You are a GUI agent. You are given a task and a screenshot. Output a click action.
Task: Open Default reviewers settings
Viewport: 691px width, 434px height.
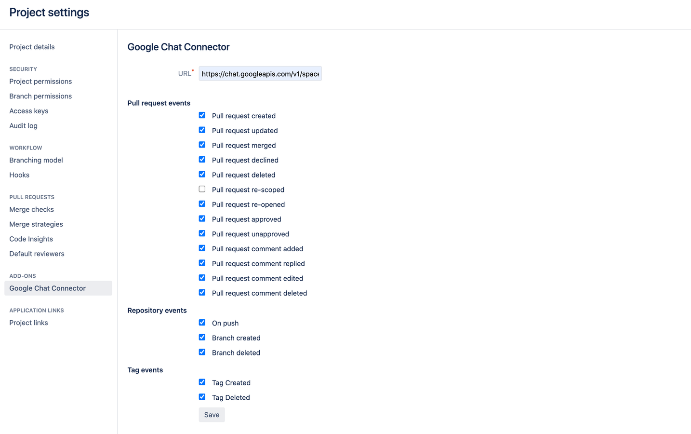37,254
